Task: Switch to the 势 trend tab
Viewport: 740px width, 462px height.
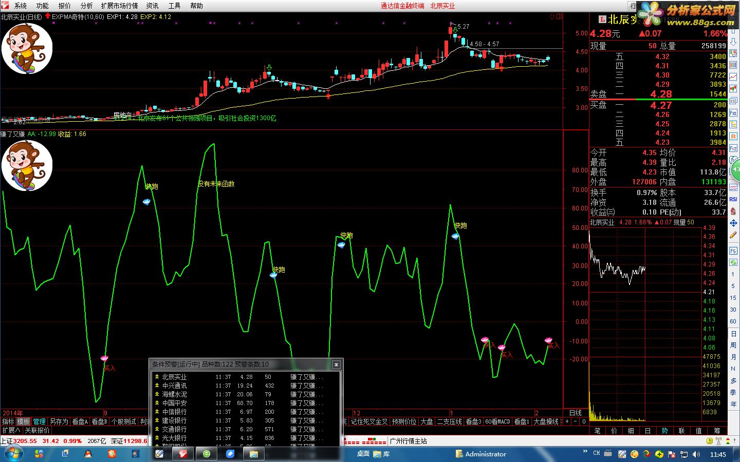Action: coord(664,431)
